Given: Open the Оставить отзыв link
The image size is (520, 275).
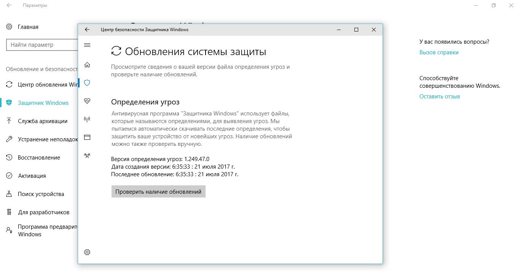Looking at the screenshot, I should 440,96.
